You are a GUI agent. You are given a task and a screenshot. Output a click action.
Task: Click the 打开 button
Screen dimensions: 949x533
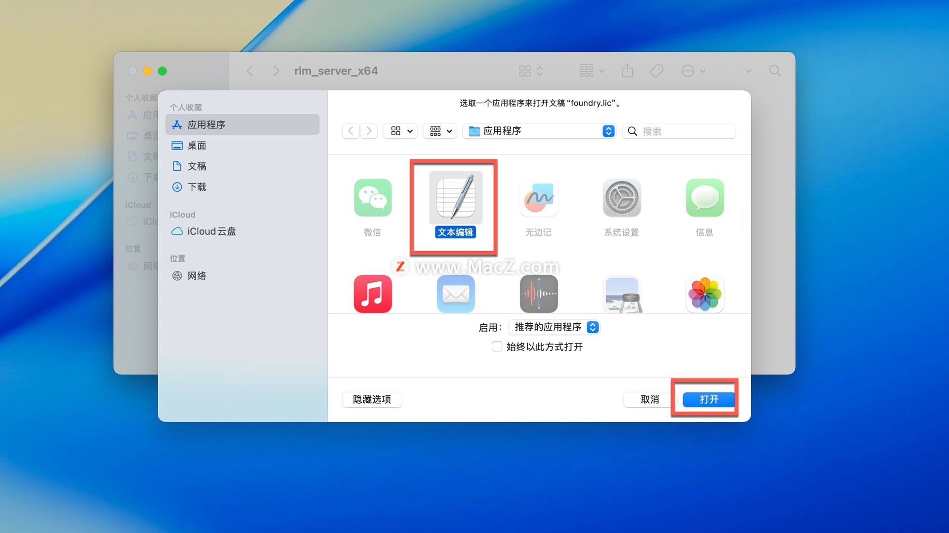(x=708, y=399)
